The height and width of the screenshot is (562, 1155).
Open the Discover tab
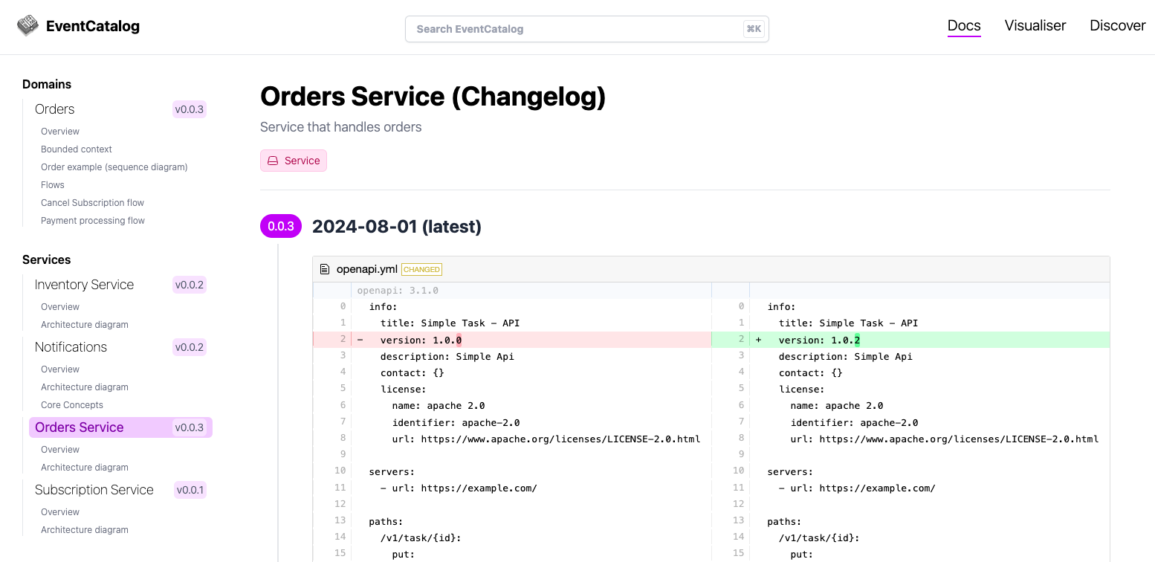1117,25
